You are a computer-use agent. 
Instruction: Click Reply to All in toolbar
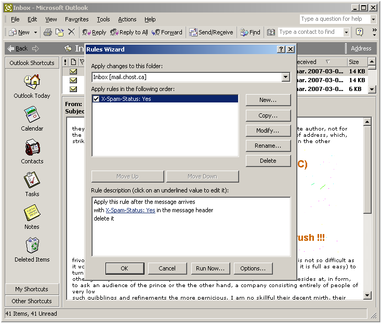(x=129, y=32)
